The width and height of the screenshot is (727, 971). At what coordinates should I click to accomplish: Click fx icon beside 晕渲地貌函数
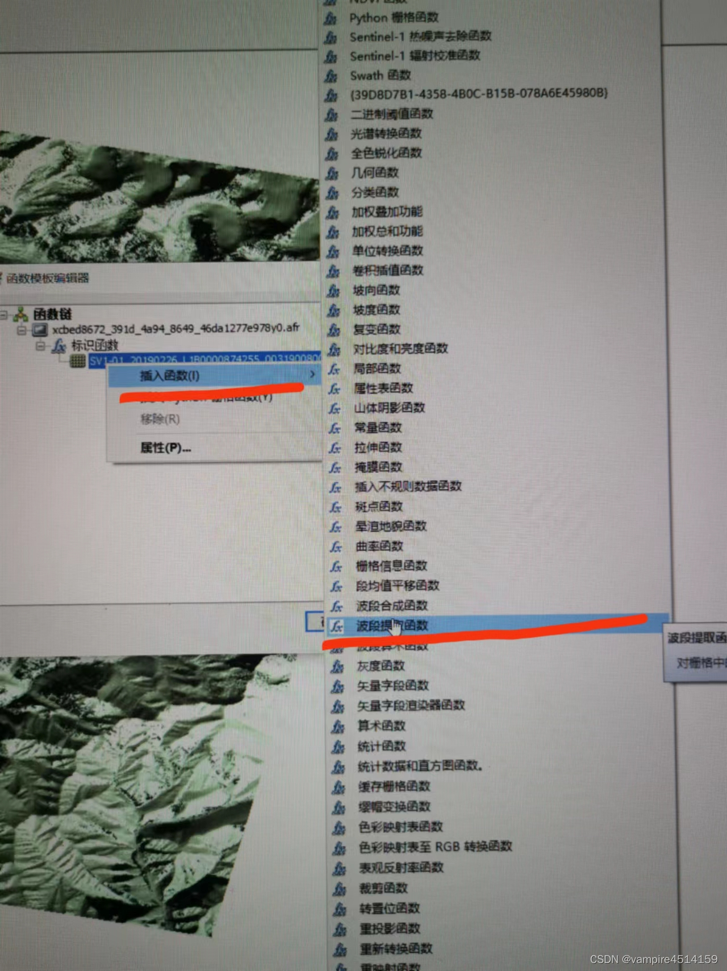point(336,527)
